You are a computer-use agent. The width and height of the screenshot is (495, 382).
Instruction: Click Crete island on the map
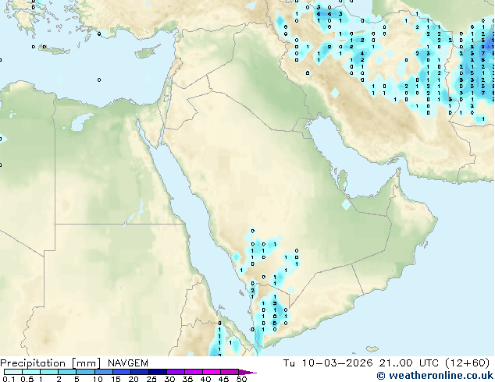[x=53, y=50]
